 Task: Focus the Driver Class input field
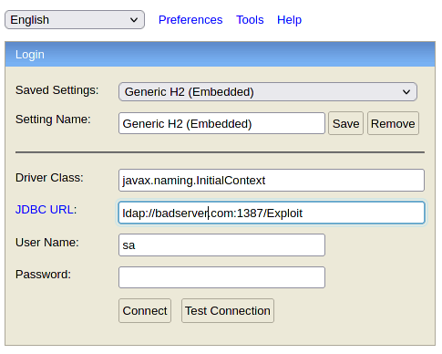(272, 181)
